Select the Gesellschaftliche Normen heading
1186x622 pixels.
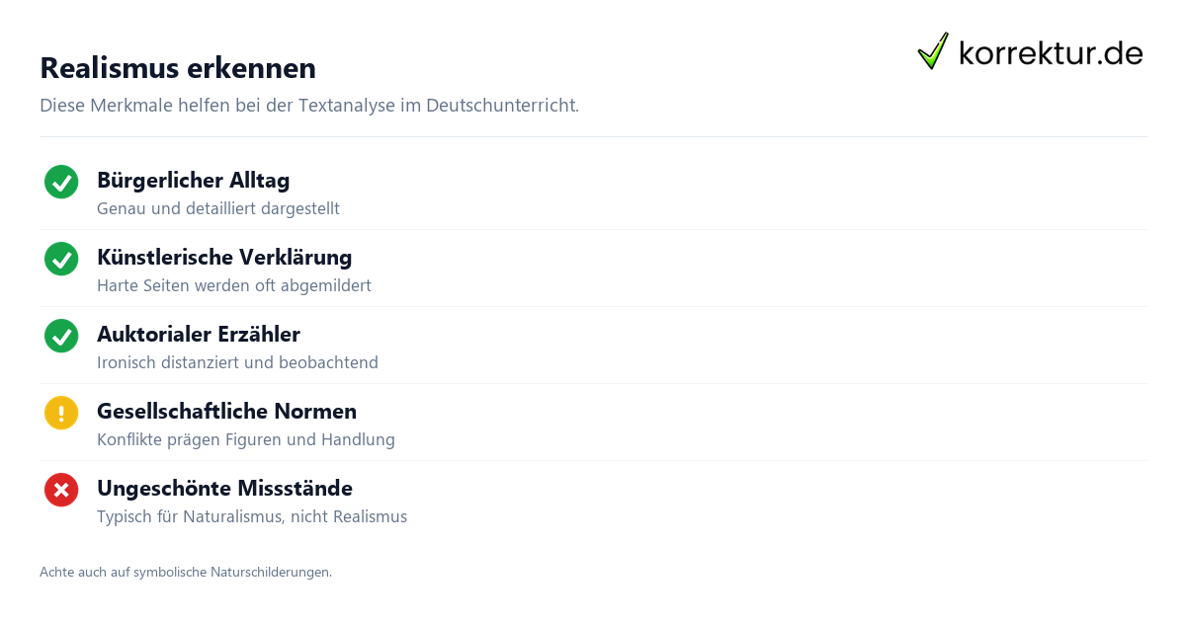pos(226,412)
